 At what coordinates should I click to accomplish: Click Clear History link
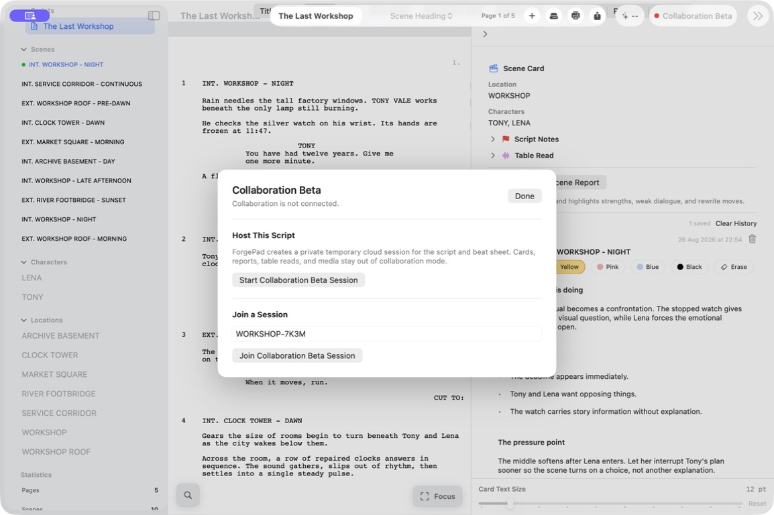pos(736,223)
